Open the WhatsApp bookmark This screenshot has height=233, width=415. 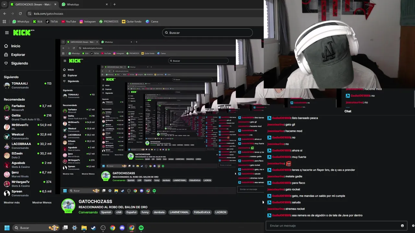tap(21, 22)
